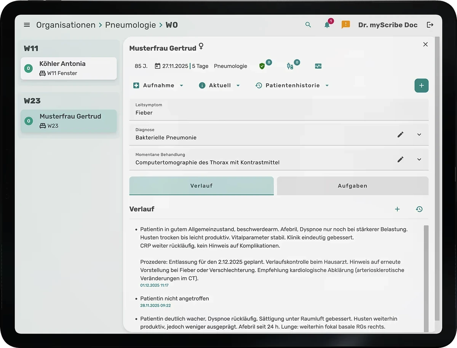Select patient Köhler Antonia card
Screen dimensions: 457x348
[x=69, y=68]
